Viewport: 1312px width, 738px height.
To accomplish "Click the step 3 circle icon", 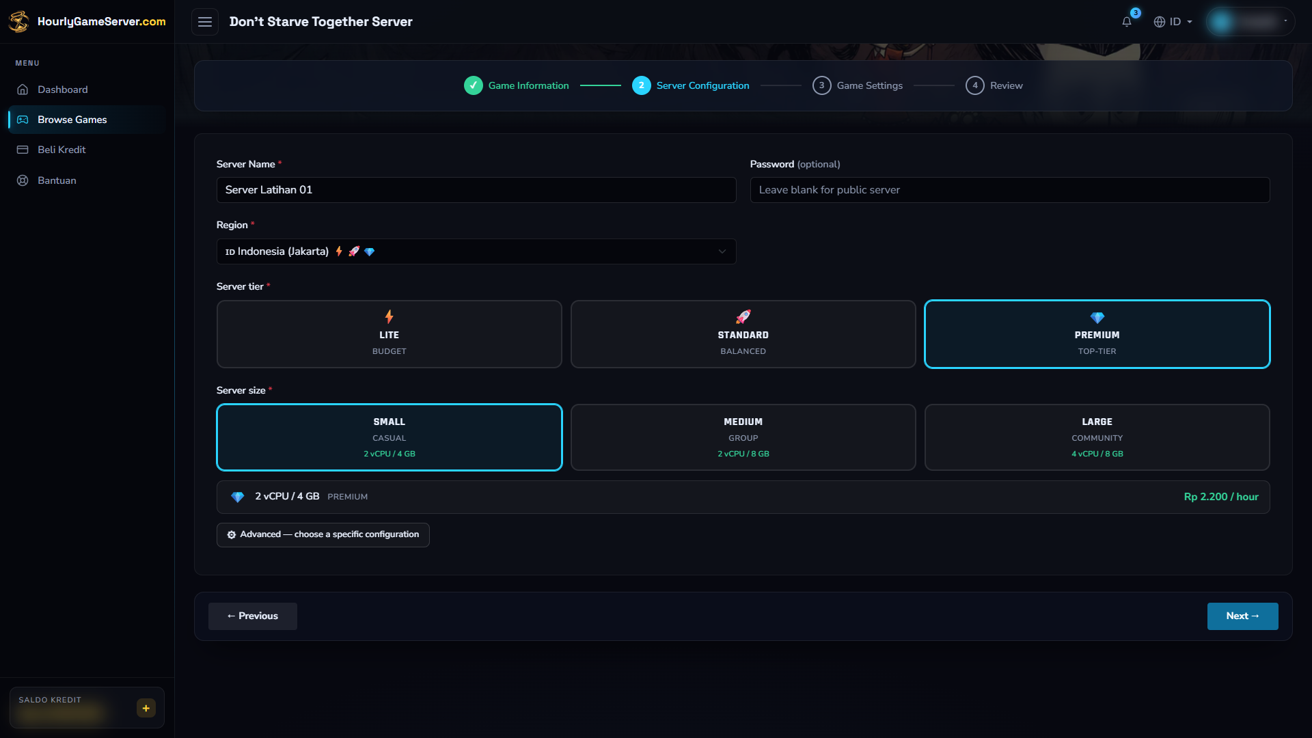I will 822,85.
